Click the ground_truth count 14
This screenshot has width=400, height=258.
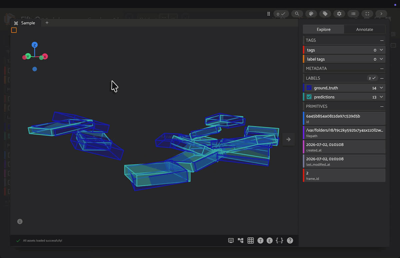coord(374,88)
